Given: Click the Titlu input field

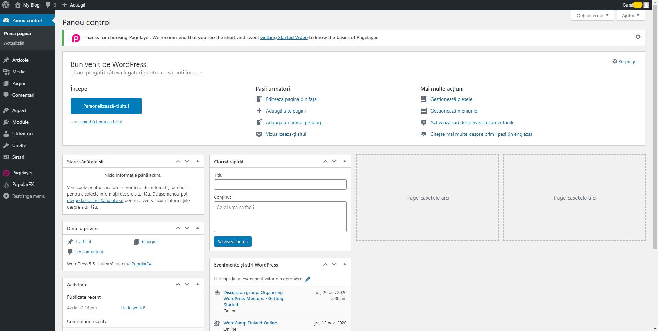Looking at the screenshot, I should 280,185.
